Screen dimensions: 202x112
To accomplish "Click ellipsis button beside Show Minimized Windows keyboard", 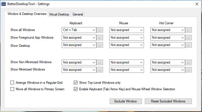I will point(100,70).
